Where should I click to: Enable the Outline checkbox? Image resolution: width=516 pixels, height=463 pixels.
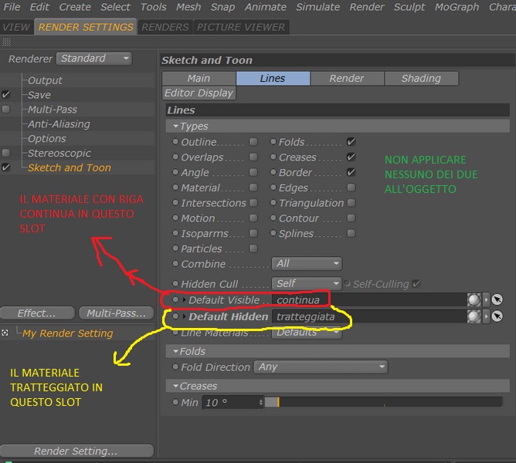coord(253,142)
